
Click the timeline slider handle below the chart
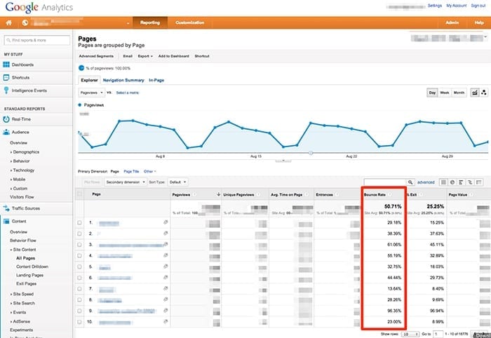(311, 153)
